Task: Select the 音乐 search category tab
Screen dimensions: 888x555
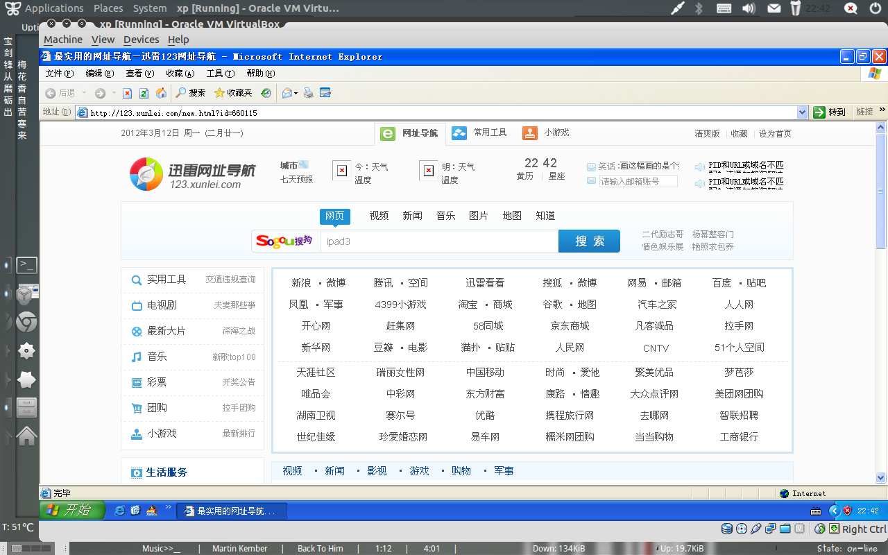Action: click(445, 216)
